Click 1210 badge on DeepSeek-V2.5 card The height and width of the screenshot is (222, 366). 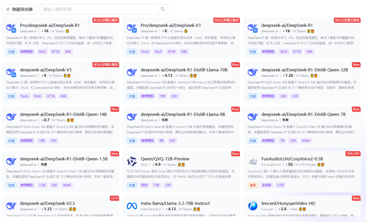point(115,198)
